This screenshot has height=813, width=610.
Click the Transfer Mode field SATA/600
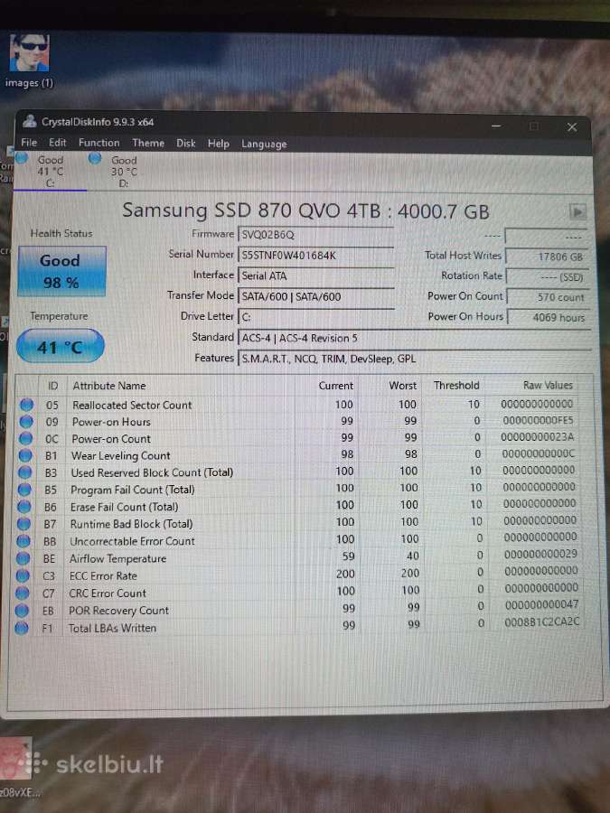[316, 296]
